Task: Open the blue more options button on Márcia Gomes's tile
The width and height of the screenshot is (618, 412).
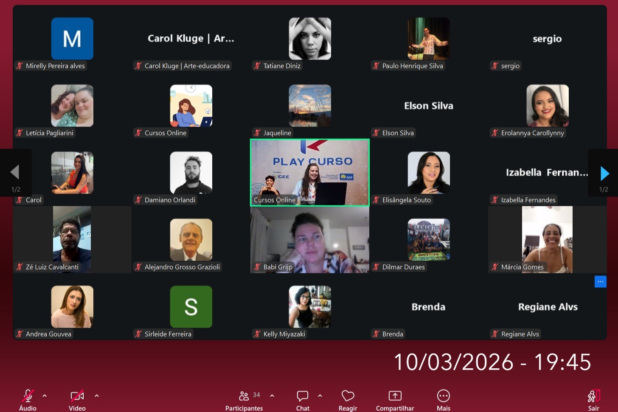Action: [601, 282]
